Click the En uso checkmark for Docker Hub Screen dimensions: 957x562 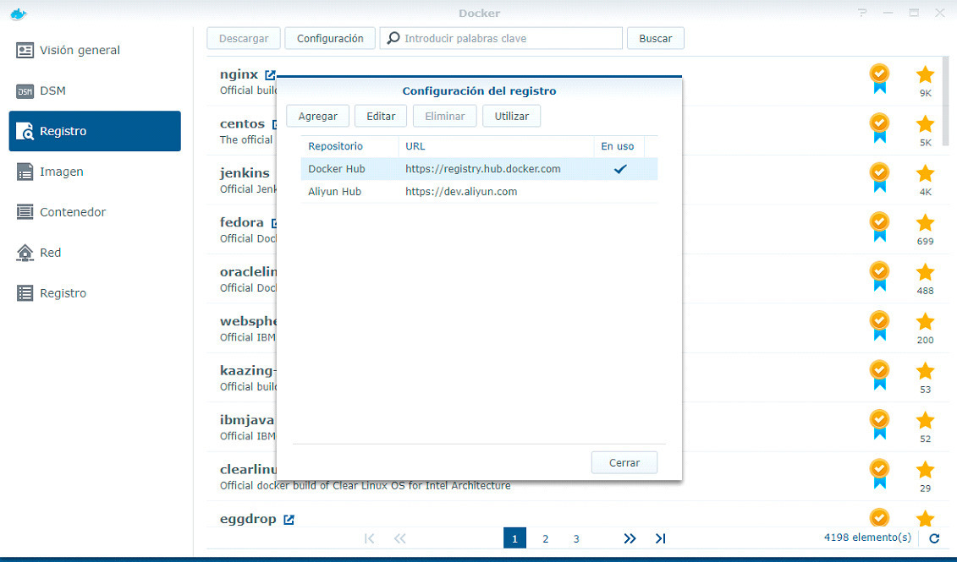pos(620,169)
